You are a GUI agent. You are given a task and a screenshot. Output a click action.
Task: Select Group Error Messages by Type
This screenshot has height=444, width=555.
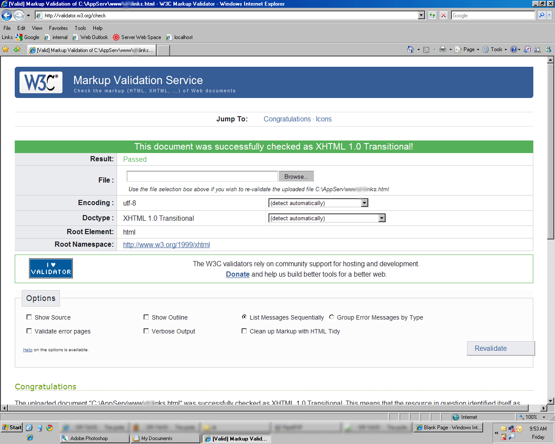pyautogui.click(x=332, y=317)
